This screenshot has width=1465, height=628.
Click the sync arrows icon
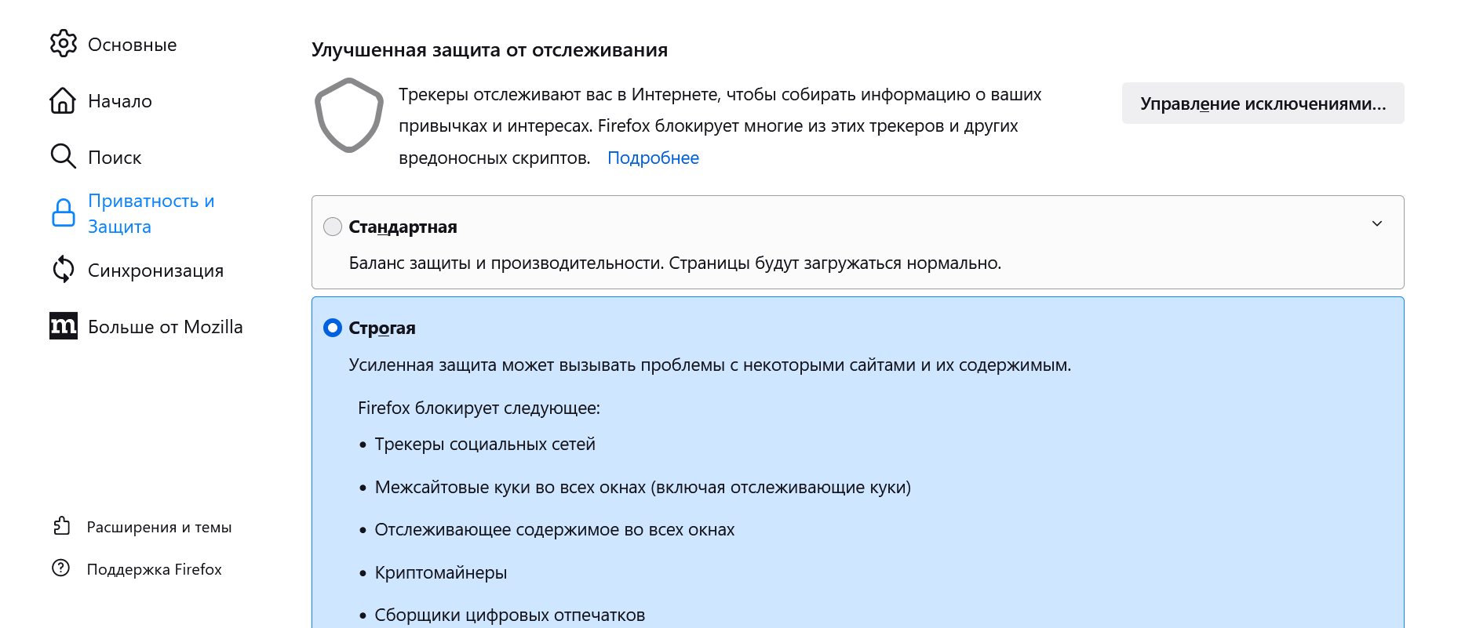pos(64,270)
